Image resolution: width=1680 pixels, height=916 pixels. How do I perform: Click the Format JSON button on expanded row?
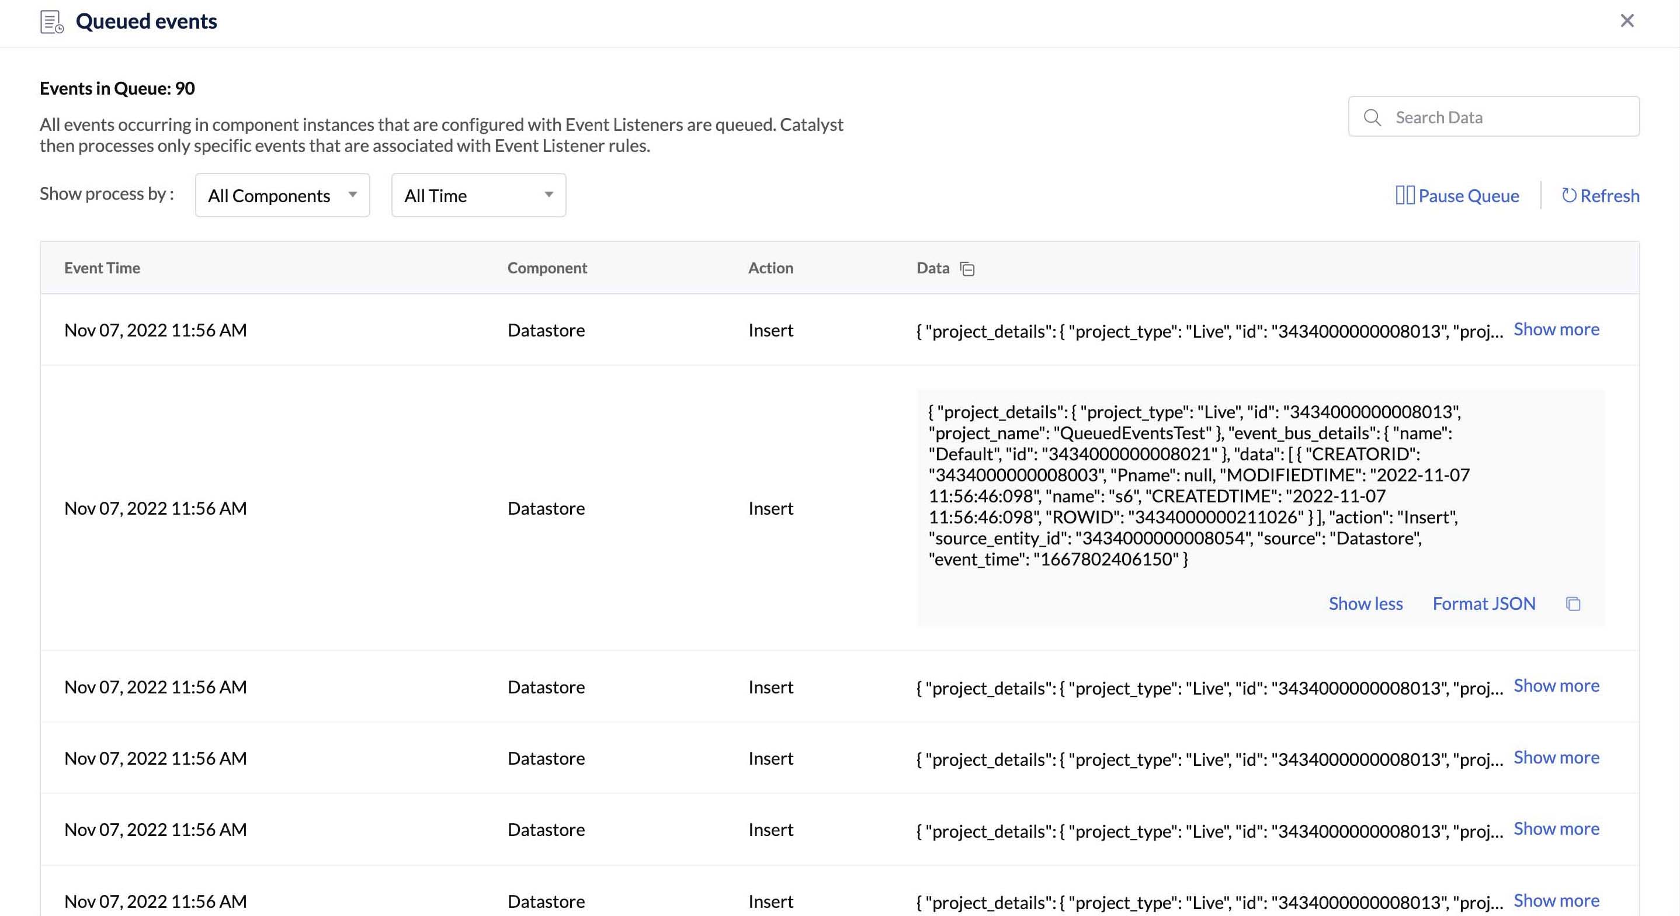pos(1484,602)
